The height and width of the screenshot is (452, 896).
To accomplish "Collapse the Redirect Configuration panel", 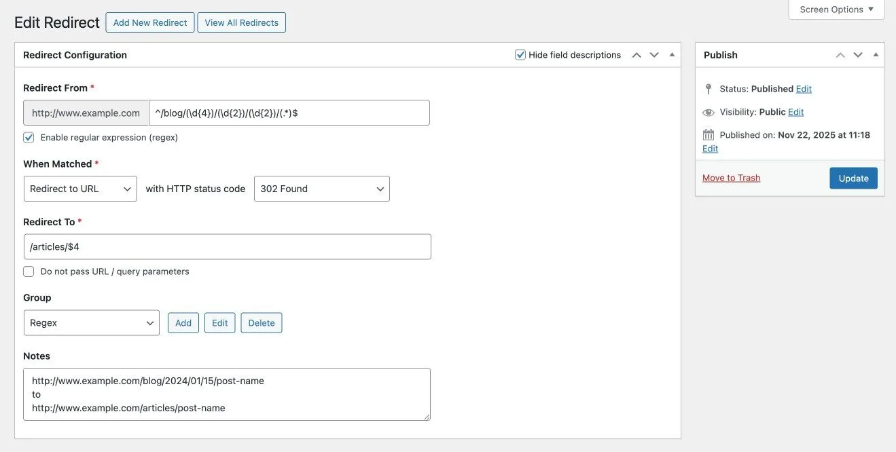I will pos(672,55).
